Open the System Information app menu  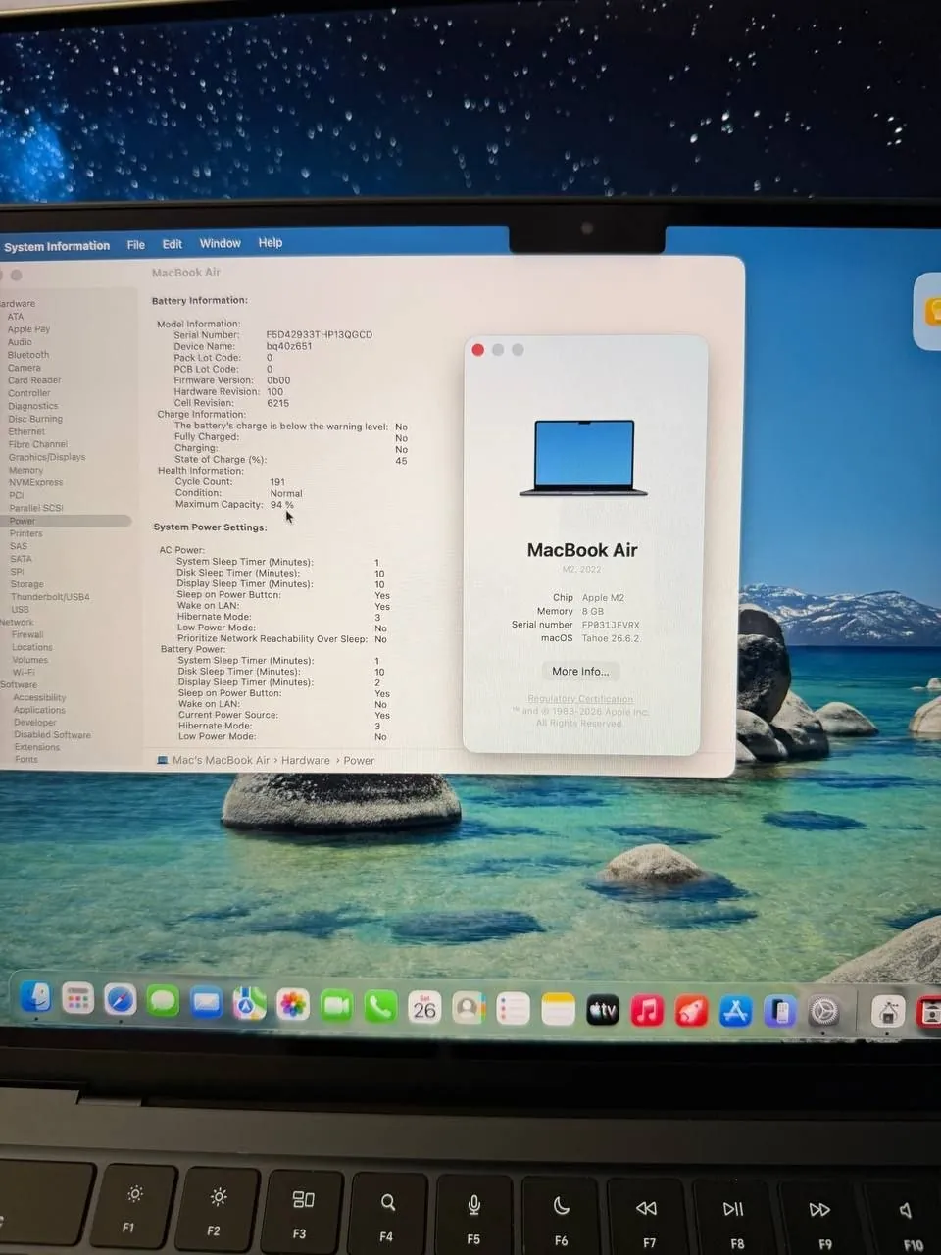tap(57, 246)
